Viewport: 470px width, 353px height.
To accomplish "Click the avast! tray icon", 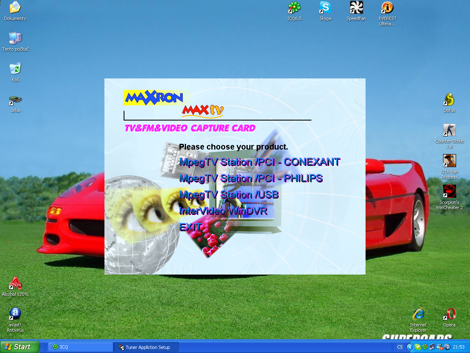I will point(447,347).
